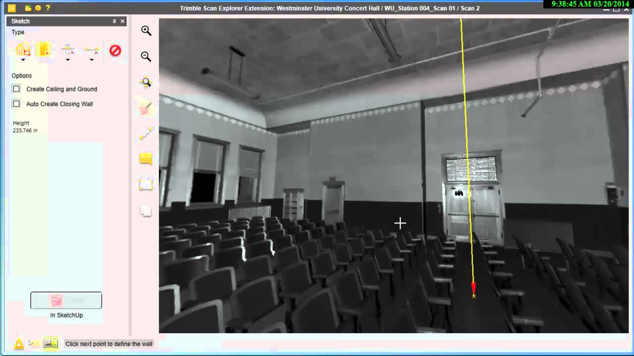634x356 pixels.
Task: Enable Create Ceiling and Ground checkbox
Action: (16, 89)
